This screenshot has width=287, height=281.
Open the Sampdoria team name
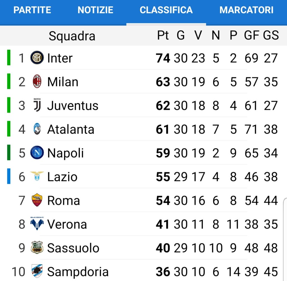tap(78, 271)
